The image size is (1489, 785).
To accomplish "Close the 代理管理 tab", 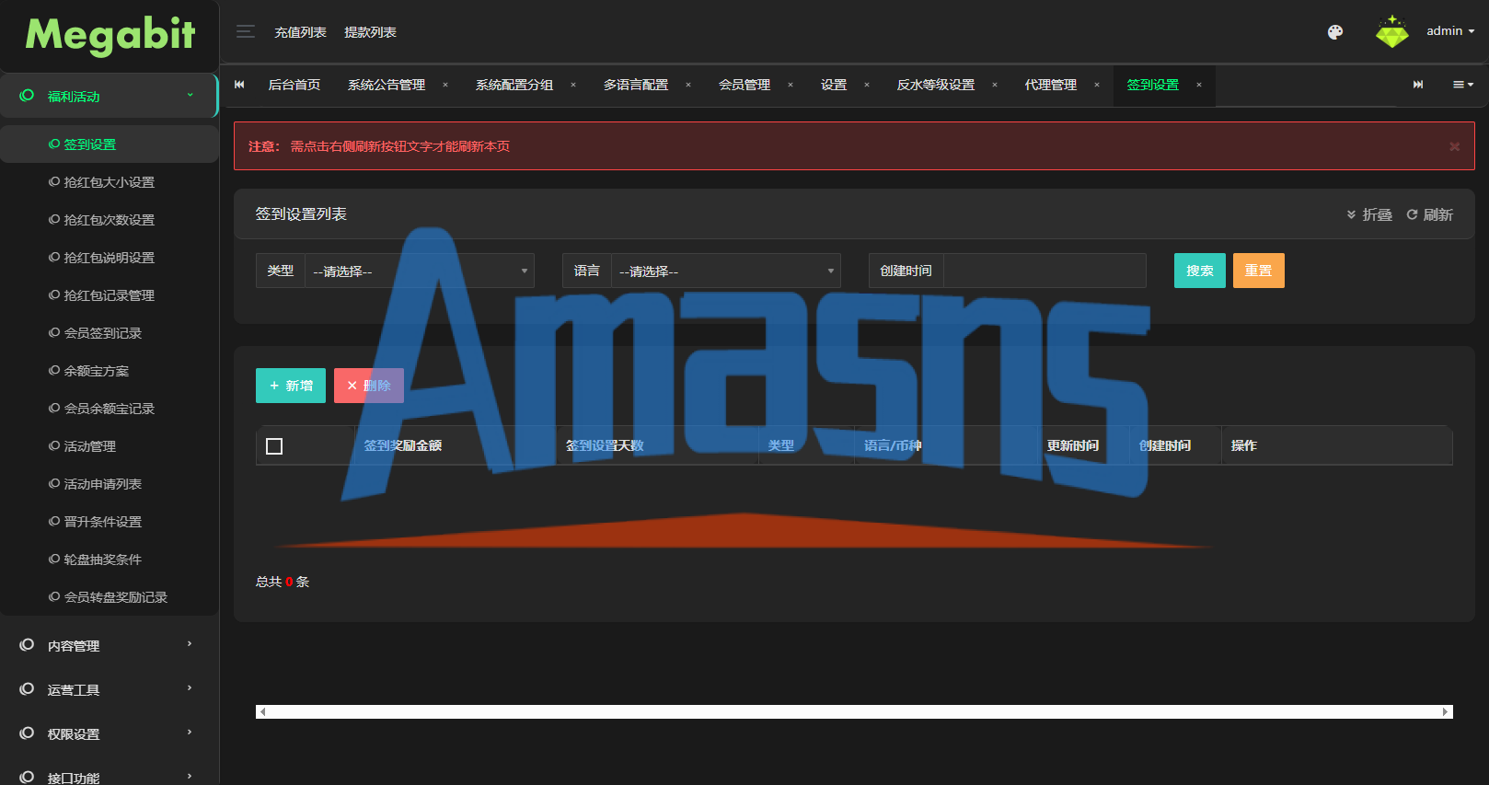I will (1097, 85).
